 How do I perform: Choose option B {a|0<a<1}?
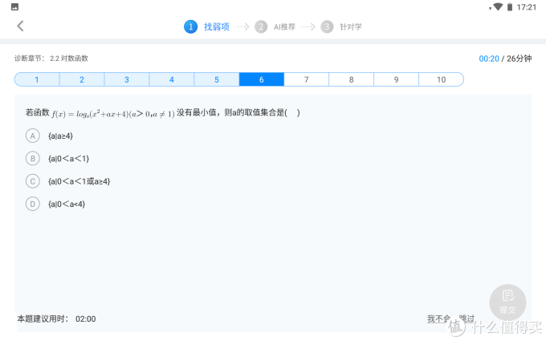[33, 159]
